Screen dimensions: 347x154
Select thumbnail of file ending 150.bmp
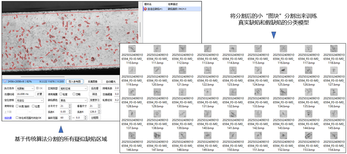[233, 135]
